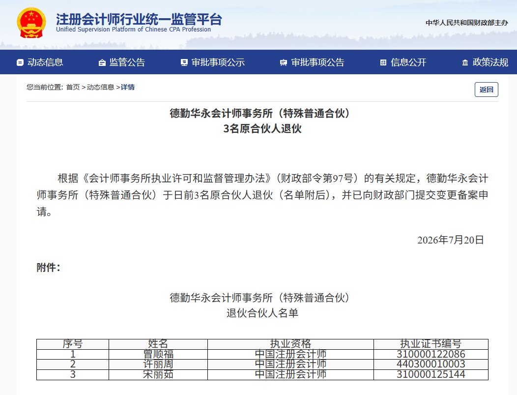Screen dimensions: 517x395
Task: Click the platform title 注册会计师行业统一监管平台
Action: pos(139,19)
